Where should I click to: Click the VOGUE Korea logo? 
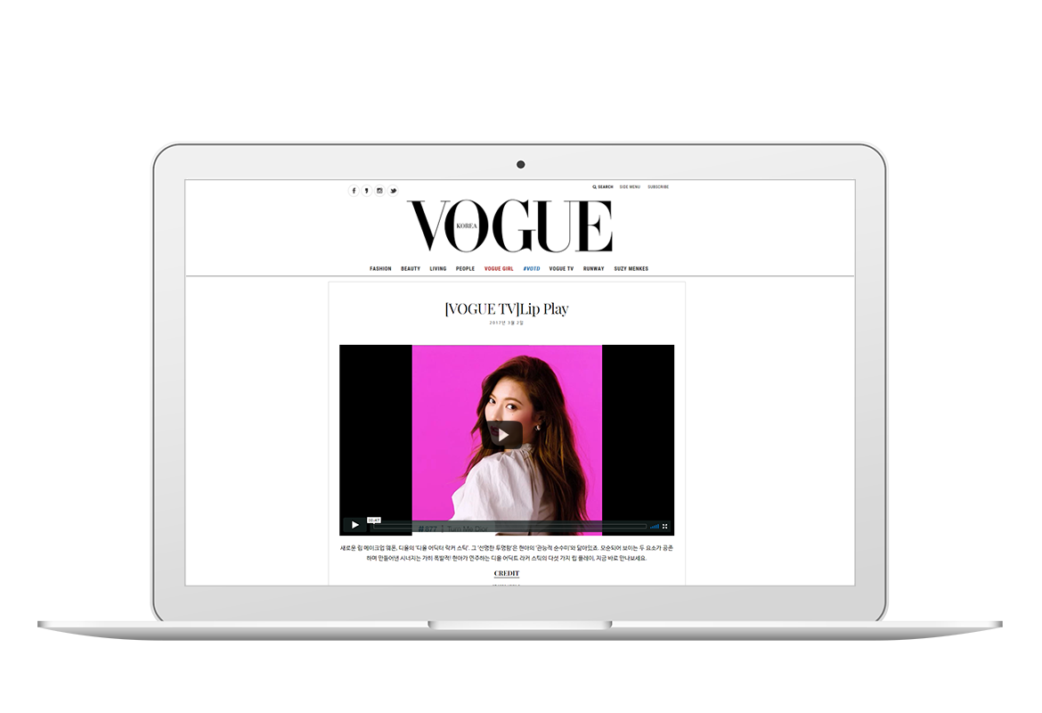click(509, 226)
